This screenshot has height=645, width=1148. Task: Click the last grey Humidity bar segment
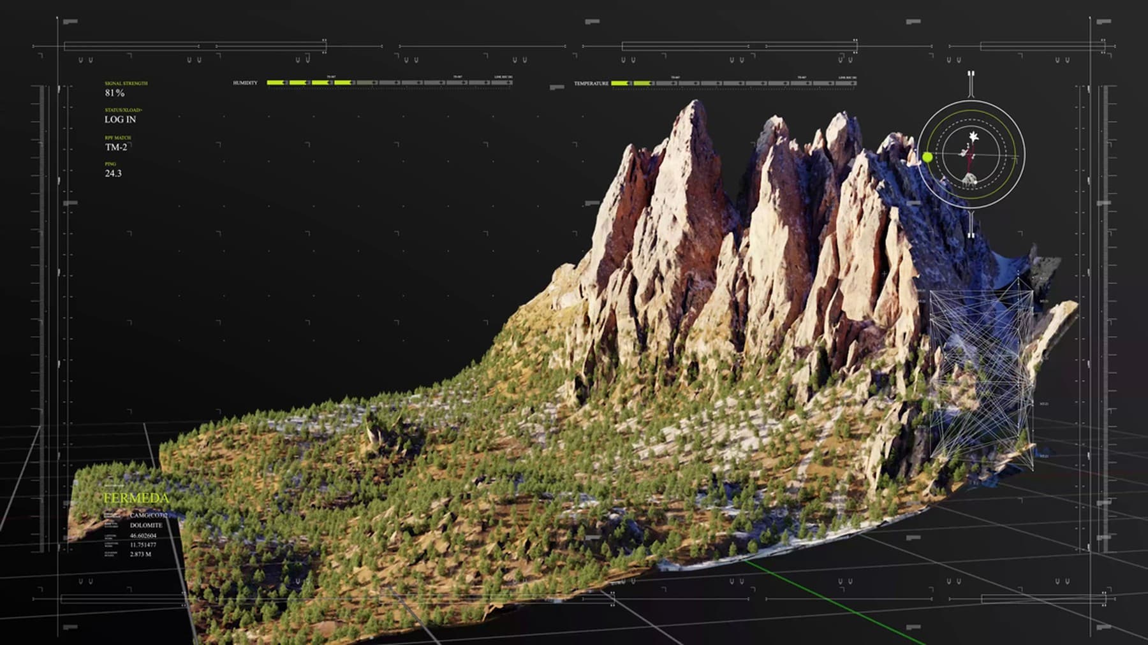coord(501,83)
